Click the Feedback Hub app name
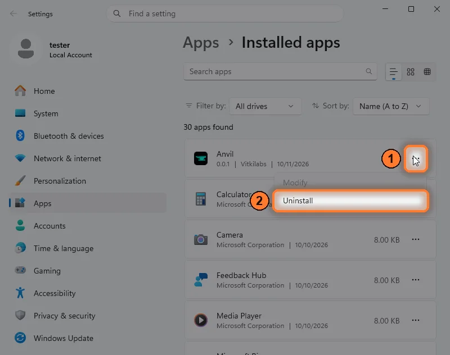 241,275
